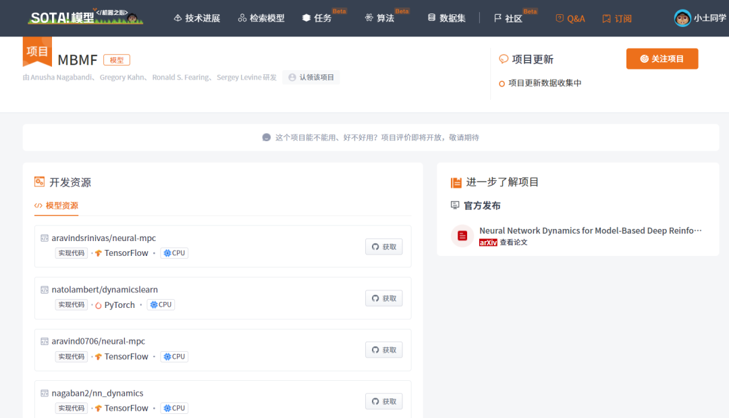Screen dimensions: 729x418
Task: Click the 关注项目 follow project button
Action: click(661, 59)
